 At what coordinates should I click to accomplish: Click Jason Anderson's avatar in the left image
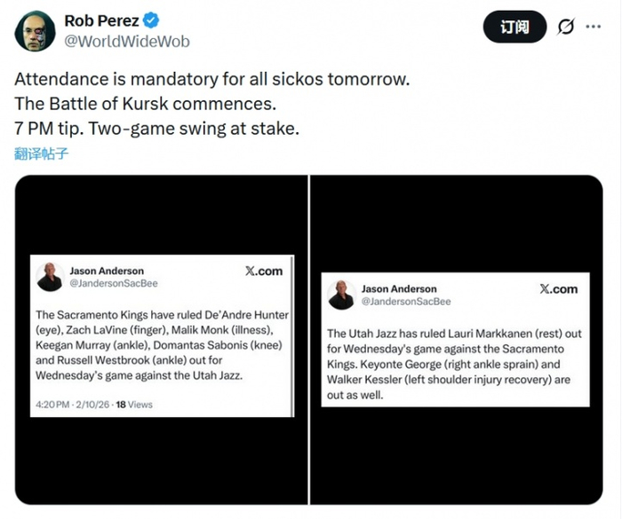tap(50, 277)
